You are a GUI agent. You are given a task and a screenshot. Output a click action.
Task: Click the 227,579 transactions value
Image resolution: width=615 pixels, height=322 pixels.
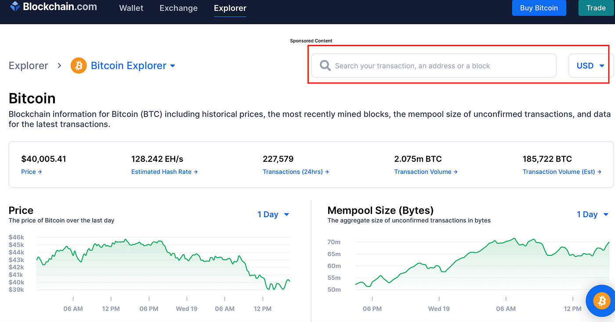click(x=278, y=159)
